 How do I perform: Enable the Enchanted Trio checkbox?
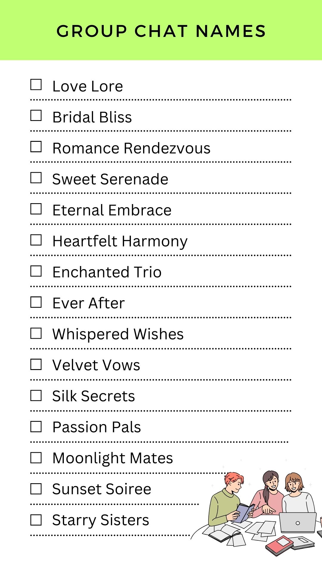coord(36,271)
